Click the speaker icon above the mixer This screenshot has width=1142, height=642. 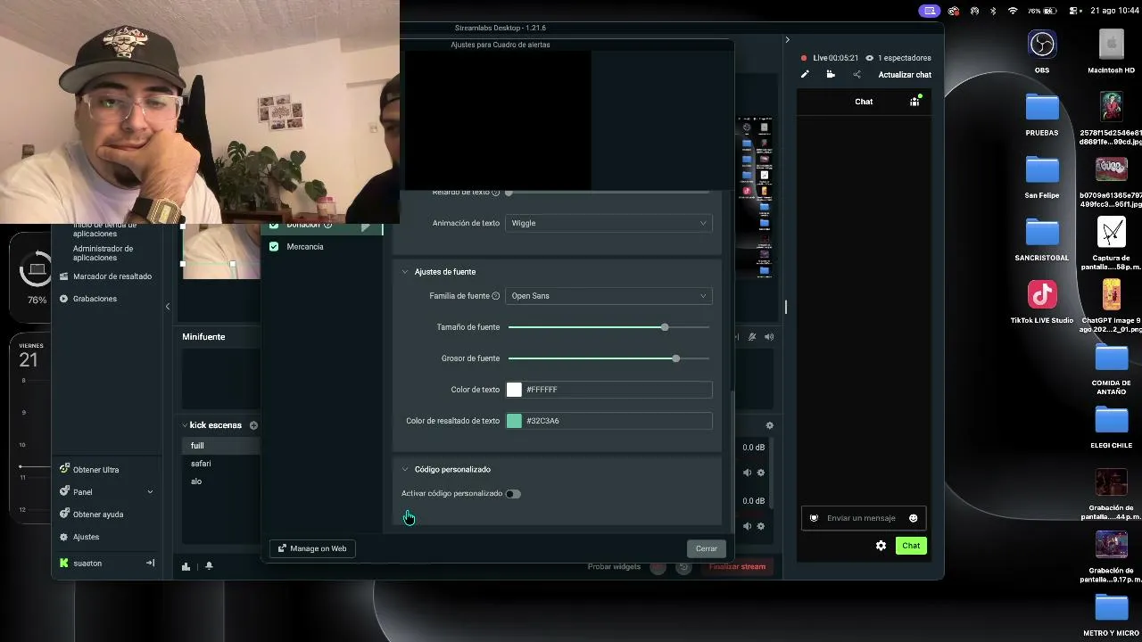tap(769, 337)
